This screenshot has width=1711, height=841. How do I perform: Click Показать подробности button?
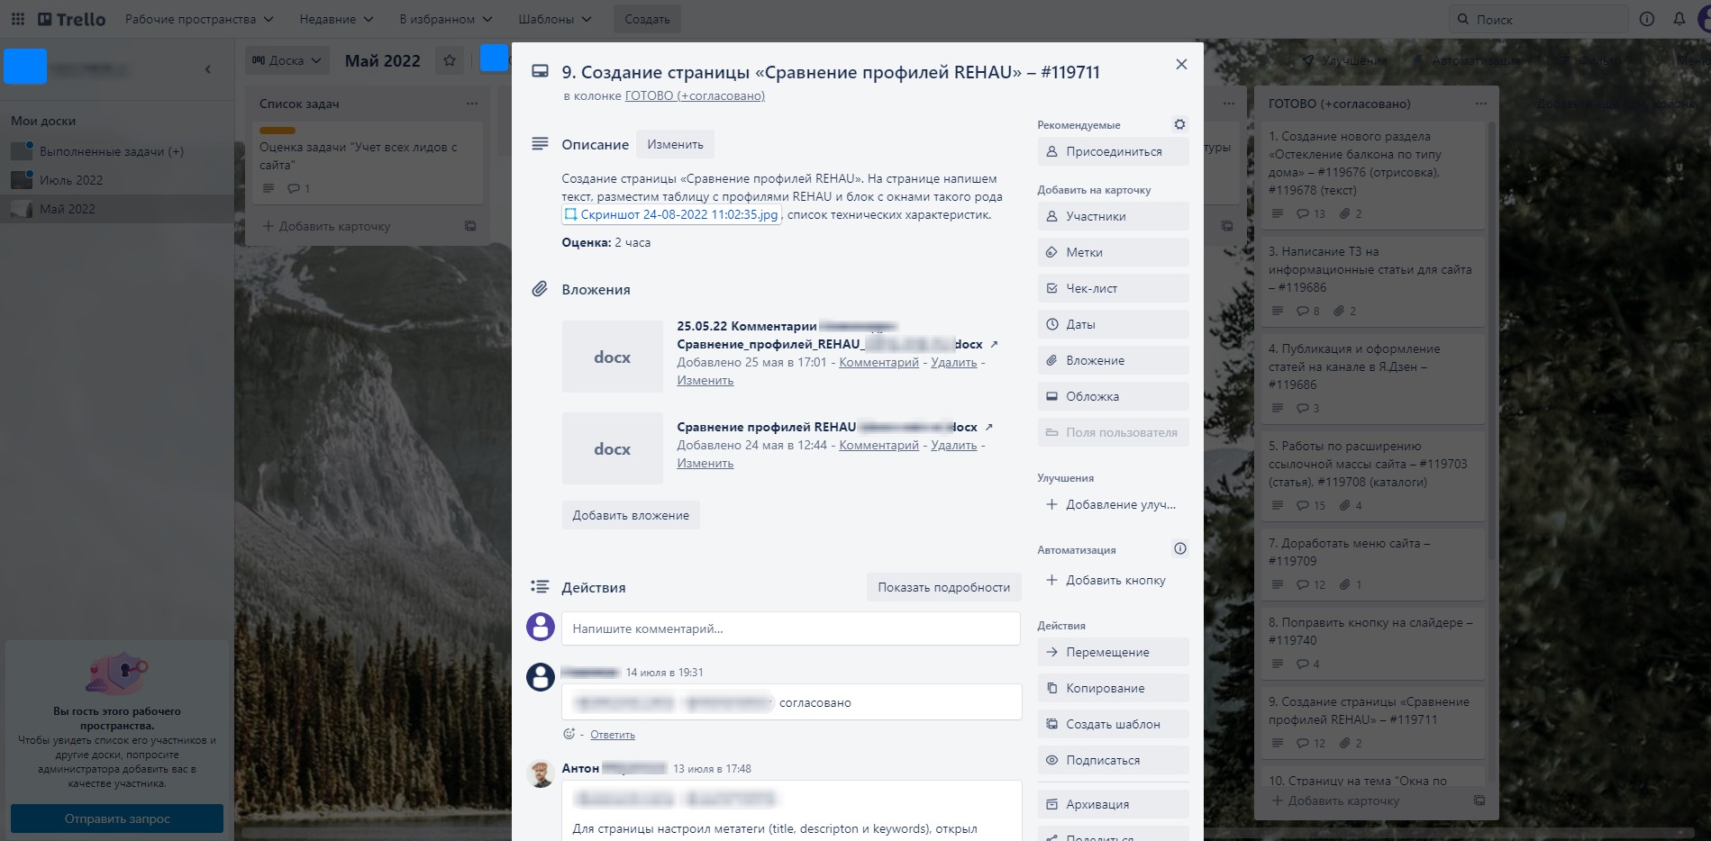pos(943,587)
